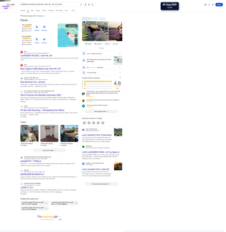Viewport: 226px width, 232px height.
Task: Switch to the Maps tab
Action: tap(32, 10)
